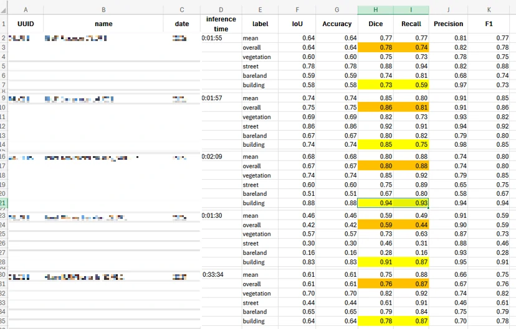Click the inference time header cell
516x329 pixels.
pos(221,24)
